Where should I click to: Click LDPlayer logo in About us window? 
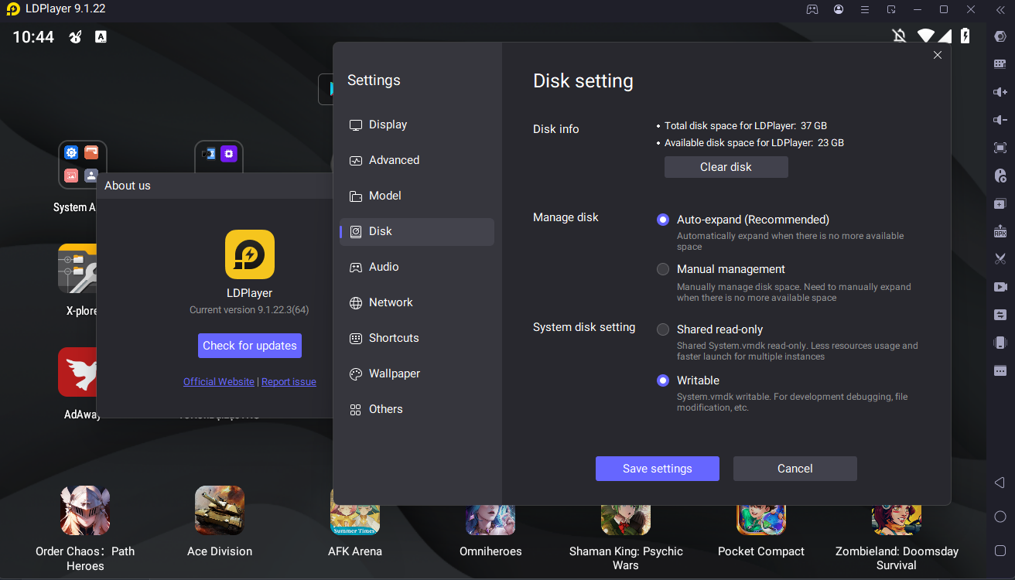pyautogui.click(x=250, y=254)
